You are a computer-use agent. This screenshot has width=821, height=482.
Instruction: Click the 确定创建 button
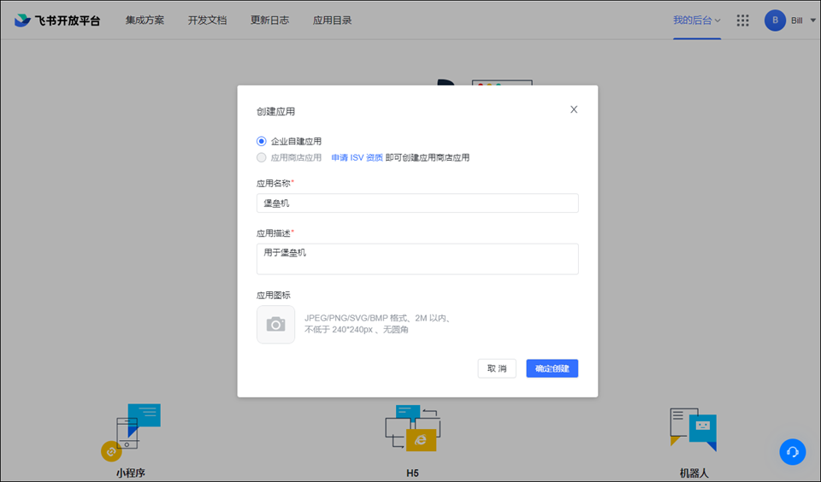552,368
